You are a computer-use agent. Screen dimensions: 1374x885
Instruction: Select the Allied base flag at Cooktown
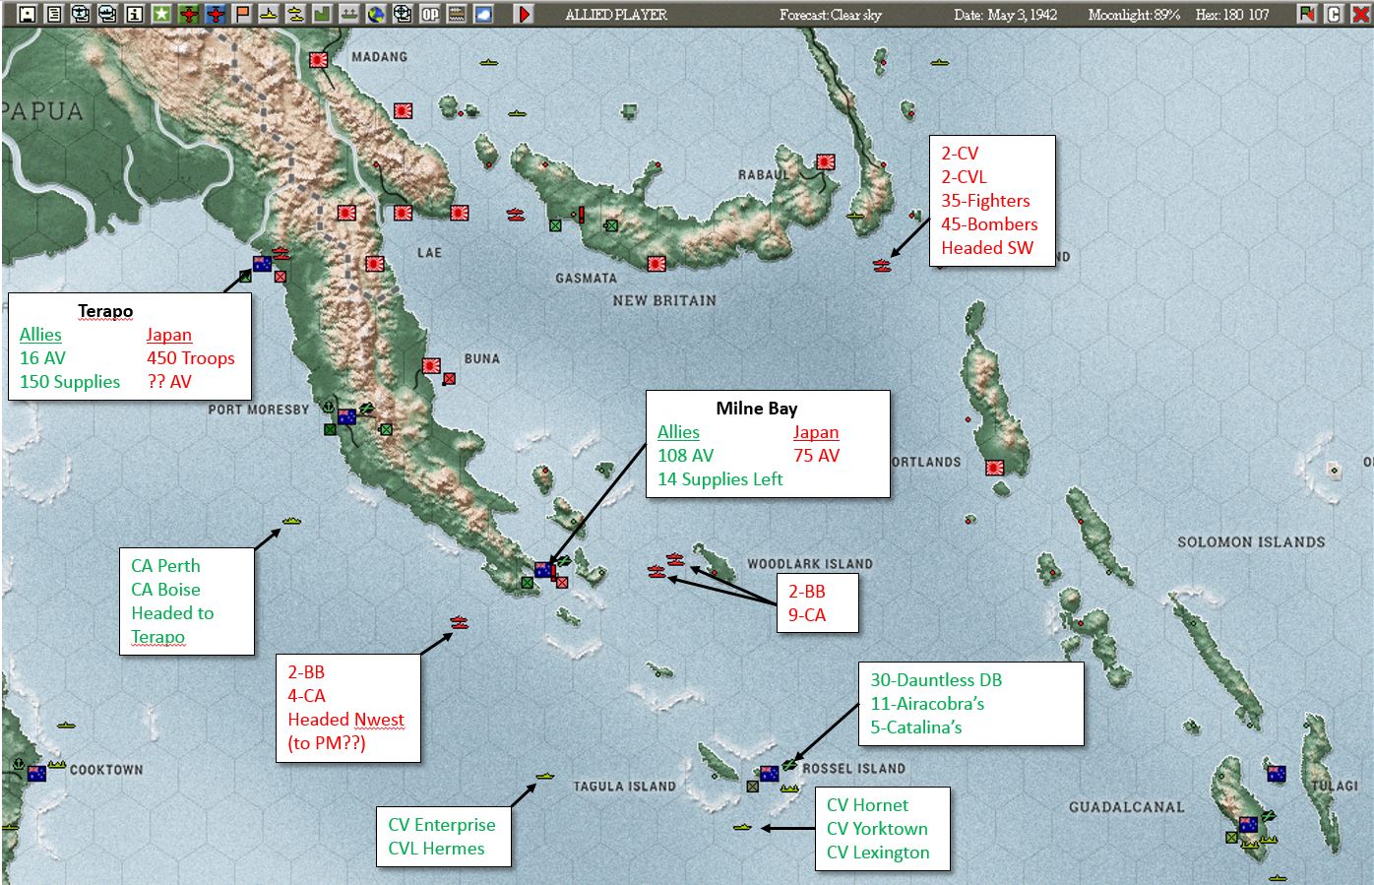[37, 774]
